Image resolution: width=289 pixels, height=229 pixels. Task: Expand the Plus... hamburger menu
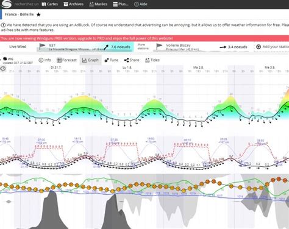pyautogui.click(x=121, y=4)
